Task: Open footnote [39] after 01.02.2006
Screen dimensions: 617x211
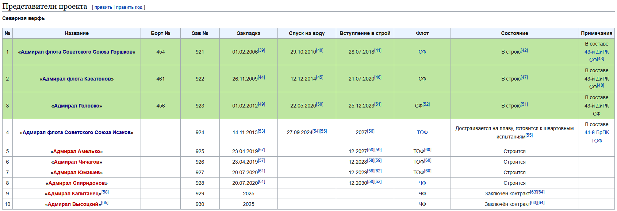Action: [261, 50]
